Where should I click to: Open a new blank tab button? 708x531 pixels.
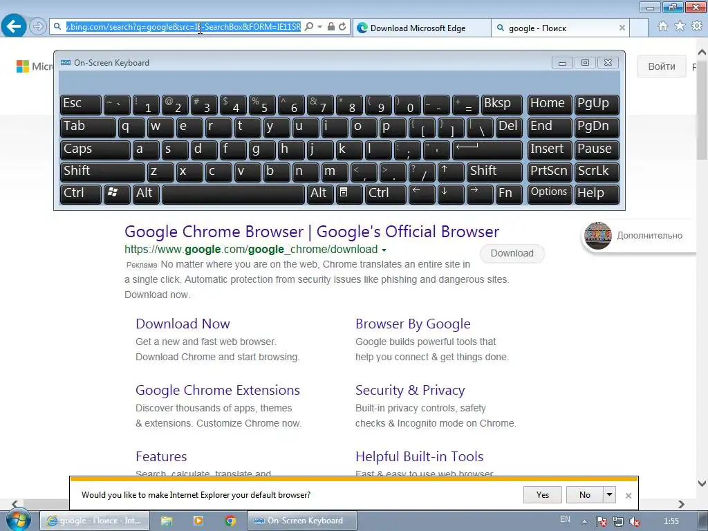click(x=639, y=28)
